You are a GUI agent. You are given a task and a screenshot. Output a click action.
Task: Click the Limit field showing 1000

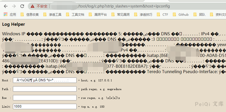pos(45,107)
